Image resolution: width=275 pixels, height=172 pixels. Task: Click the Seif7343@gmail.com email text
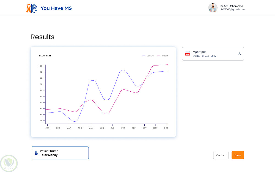coord(232,9)
